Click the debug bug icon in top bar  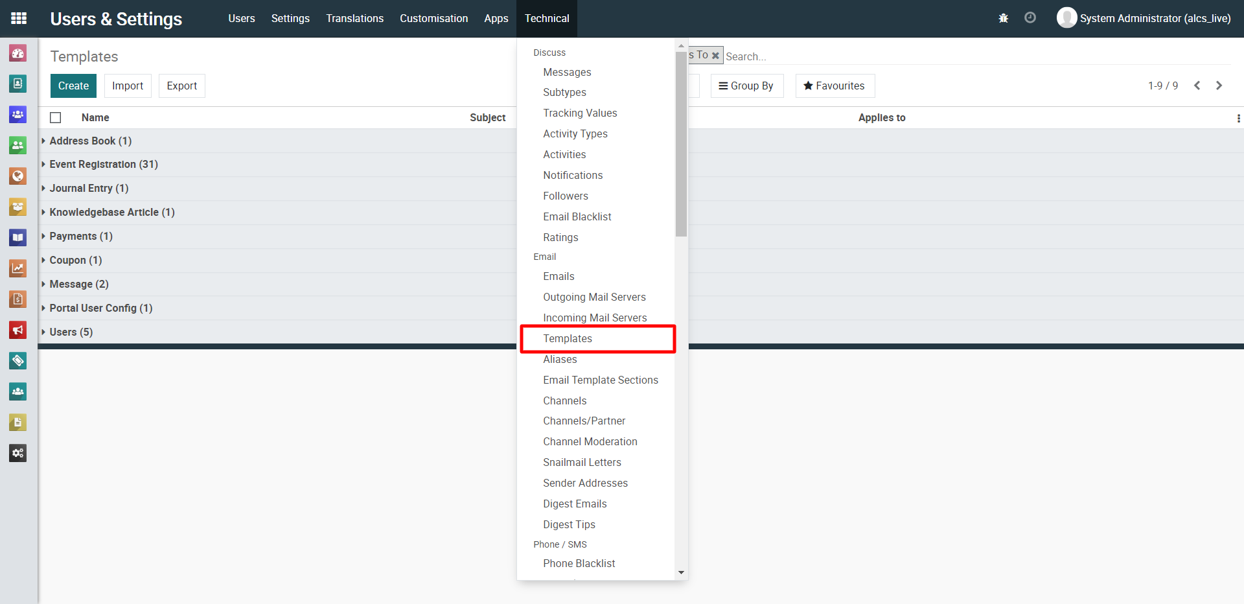pyautogui.click(x=1003, y=18)
